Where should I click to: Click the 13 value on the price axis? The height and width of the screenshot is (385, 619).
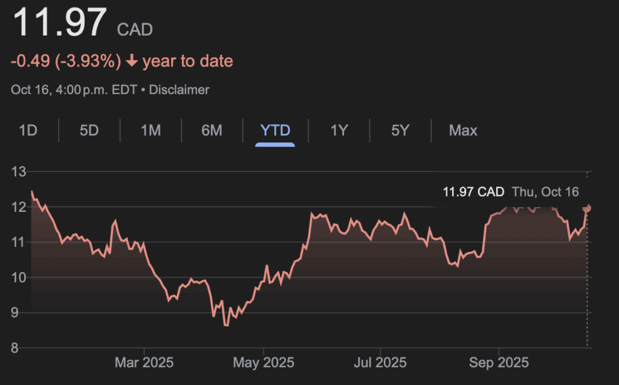[18, 172]
